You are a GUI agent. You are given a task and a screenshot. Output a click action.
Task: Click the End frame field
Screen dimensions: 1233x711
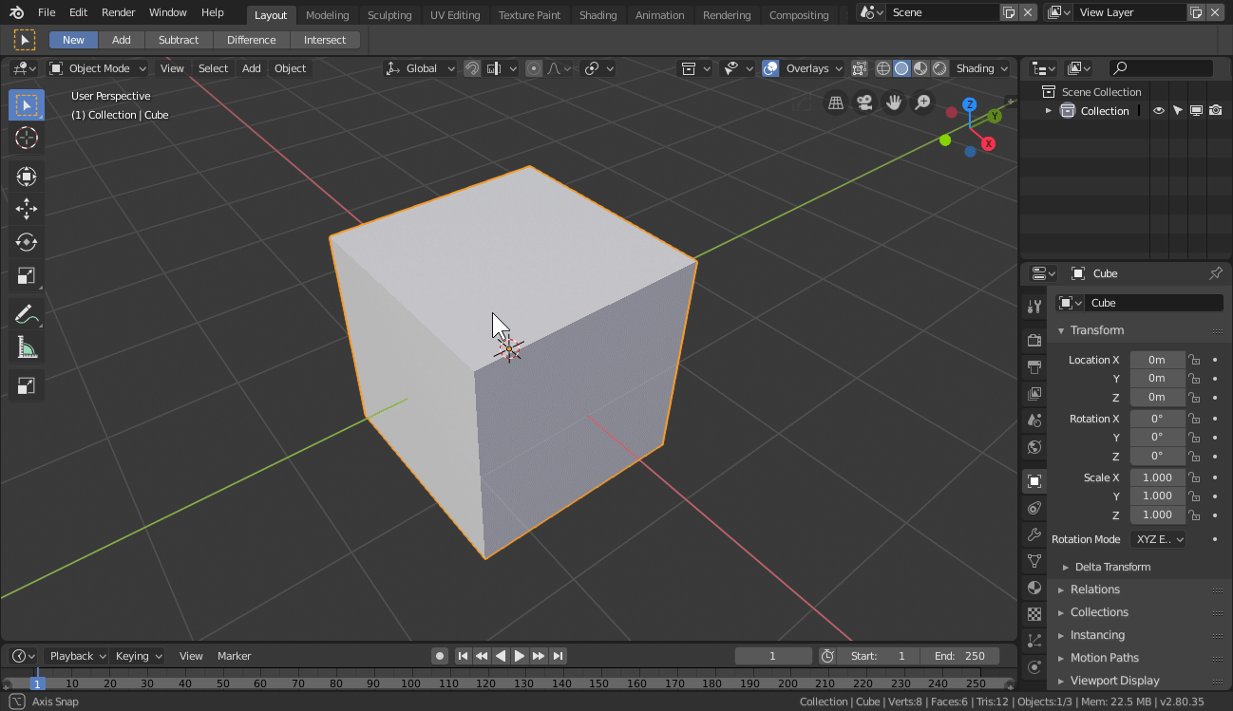959,656
